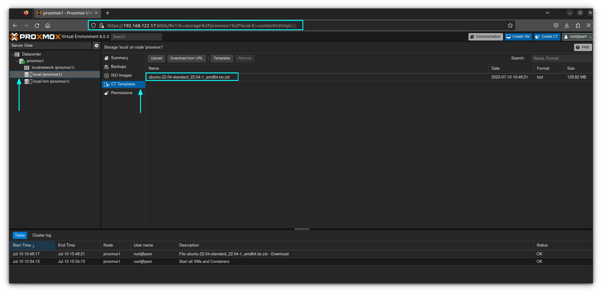Open the ISO Images section
Image resolution: width=602 pixels, height=293 pixels.
(123, 75)
